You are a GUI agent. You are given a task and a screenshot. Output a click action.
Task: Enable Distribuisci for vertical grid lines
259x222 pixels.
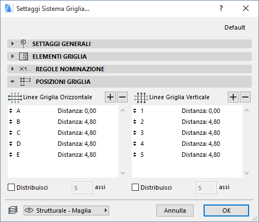(135, 187)
